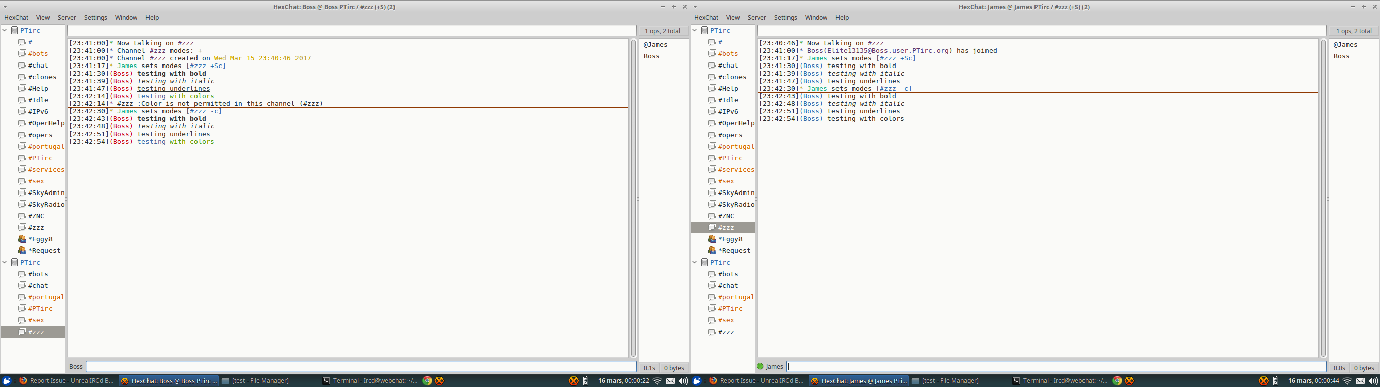This screenshot has height=387, width=1380.
Task: Click the Chrome launcher in the 00:00:44 taskbar
Action: coord(1117,380)
